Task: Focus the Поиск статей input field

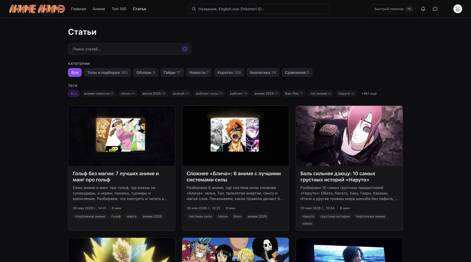Action: [130, 49]
